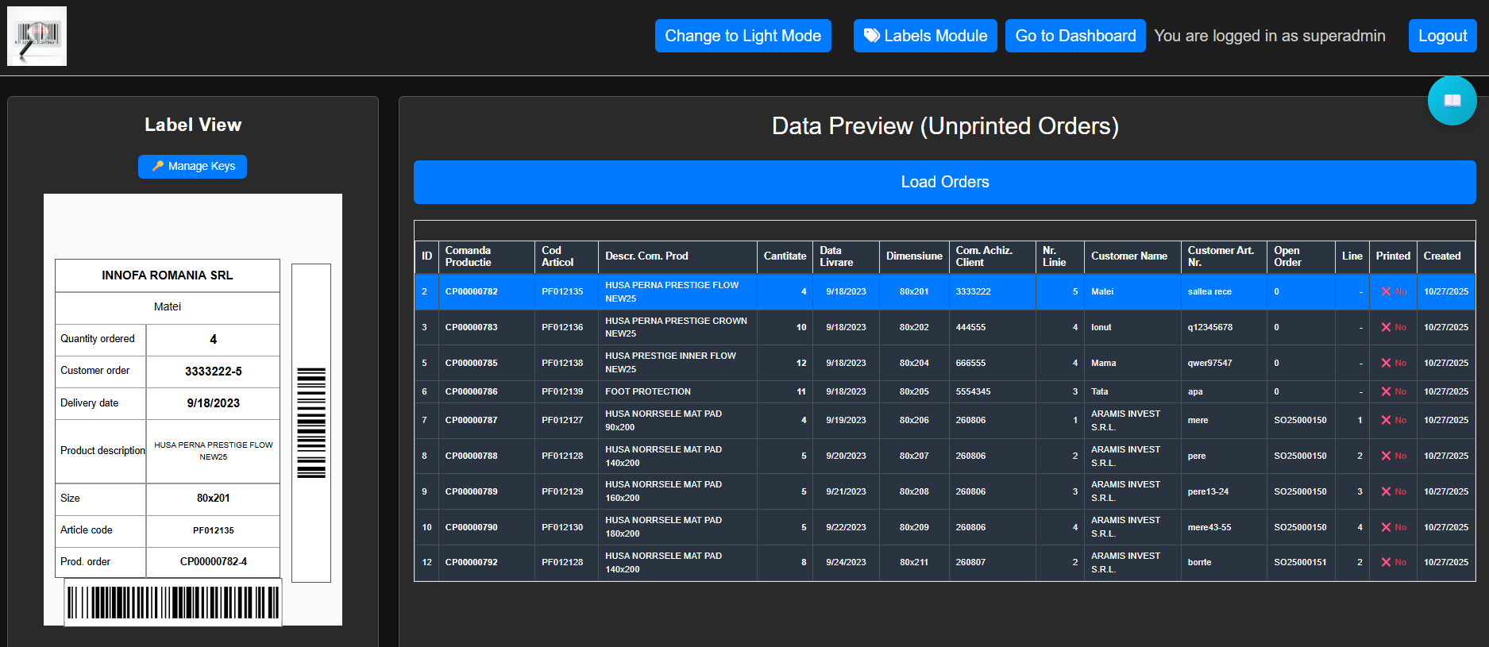Open the Labels Module
1489x647 pixels.
[924, 36]
